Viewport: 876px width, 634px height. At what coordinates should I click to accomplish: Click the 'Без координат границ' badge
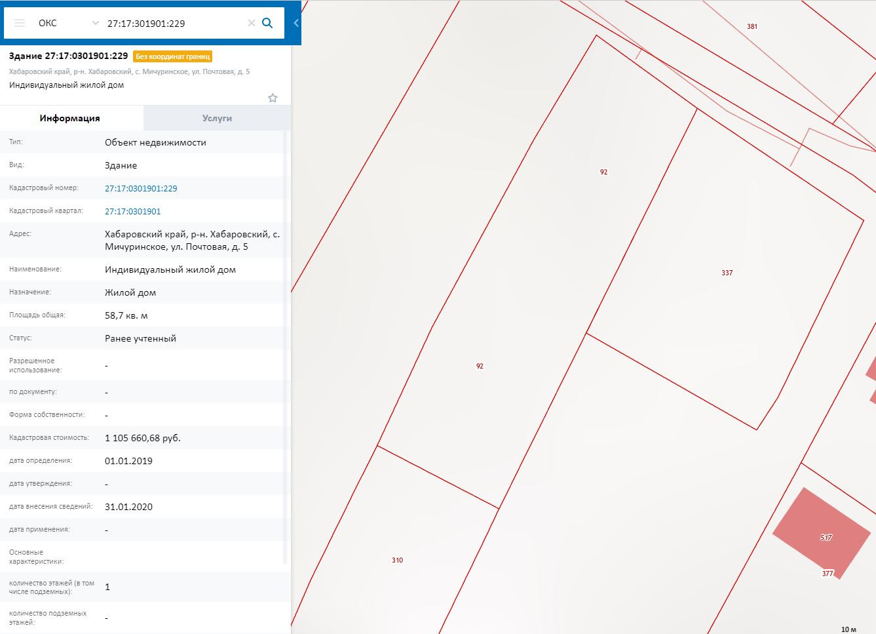pyautogui.click(x=173, y=56)
